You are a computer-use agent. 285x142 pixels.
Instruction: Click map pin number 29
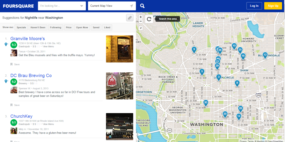(x=217, y=66)
